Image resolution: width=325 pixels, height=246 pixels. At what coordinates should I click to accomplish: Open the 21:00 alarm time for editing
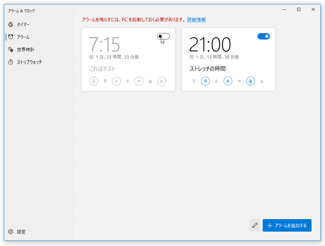pos(210,45)
